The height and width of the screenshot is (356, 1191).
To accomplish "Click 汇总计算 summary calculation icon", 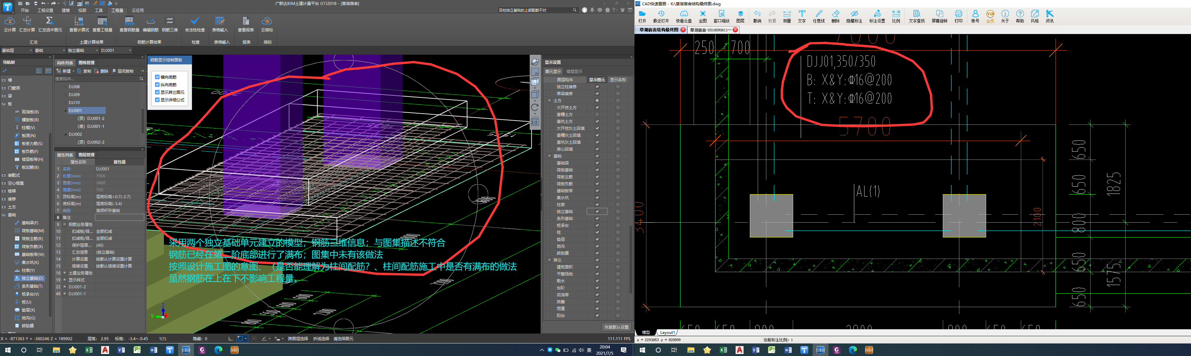I will coord(27,24).
